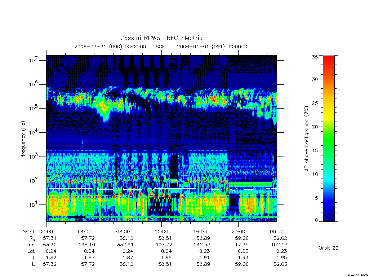The height and width of the screenshot is (277, 369).
Task: Select the Lon value 63.30
Action: (x=50, y=245)
